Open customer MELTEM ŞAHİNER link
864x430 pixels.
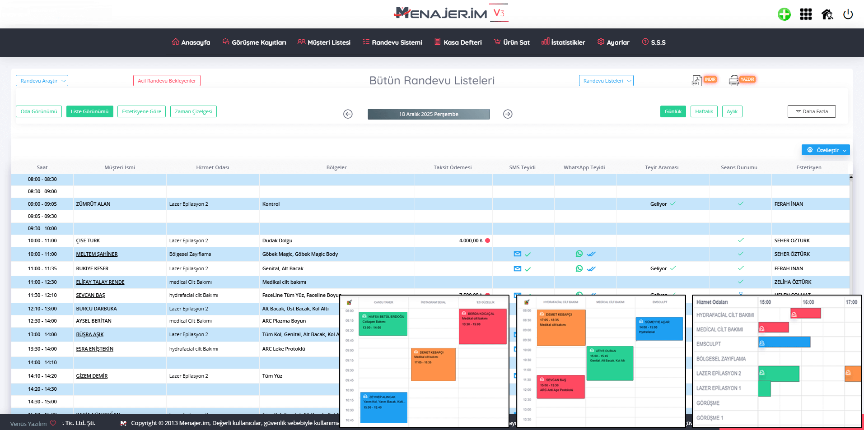pos(97,254)
